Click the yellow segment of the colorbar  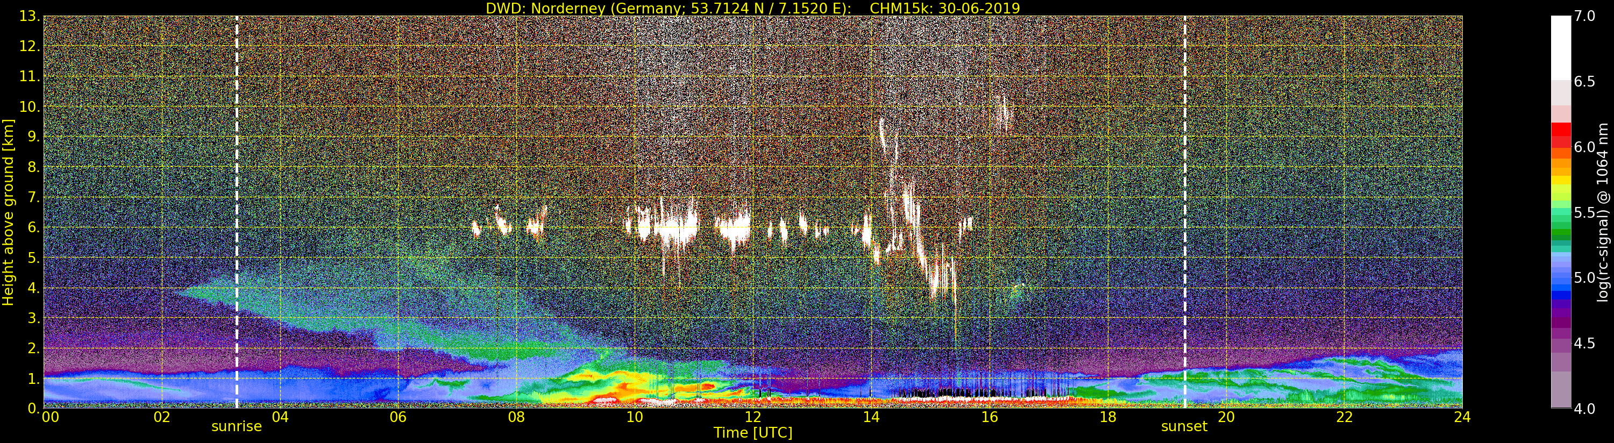pyautogui.click(x=1561, y=181)
